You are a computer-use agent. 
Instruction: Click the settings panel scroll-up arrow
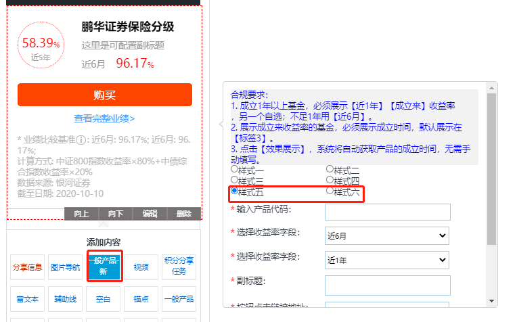491,88
